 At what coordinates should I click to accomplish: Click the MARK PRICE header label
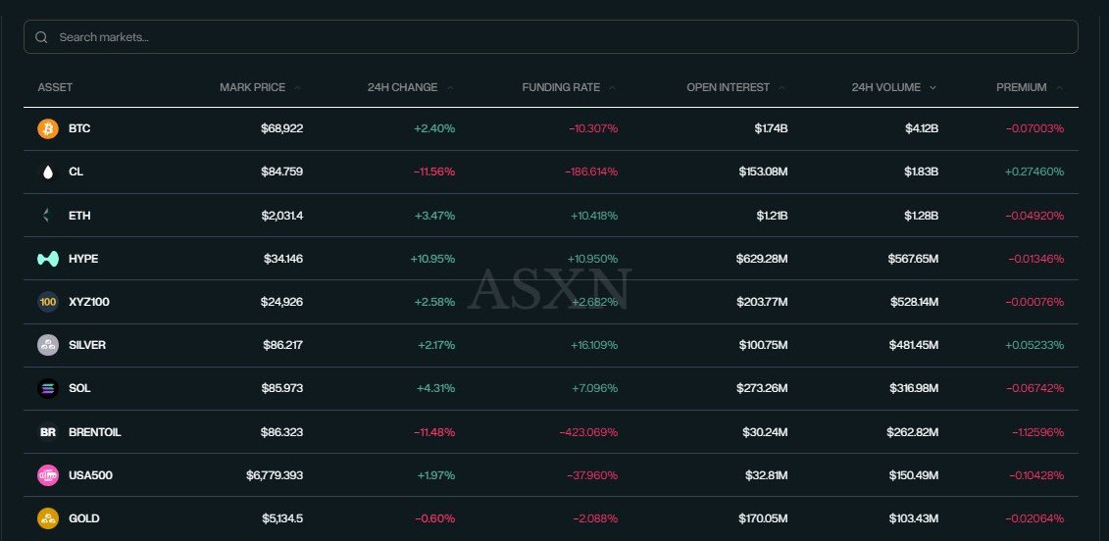click(x=253, y=87)
